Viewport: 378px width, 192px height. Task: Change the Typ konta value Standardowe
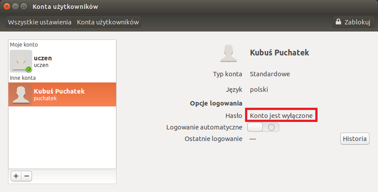click(270, 74)
